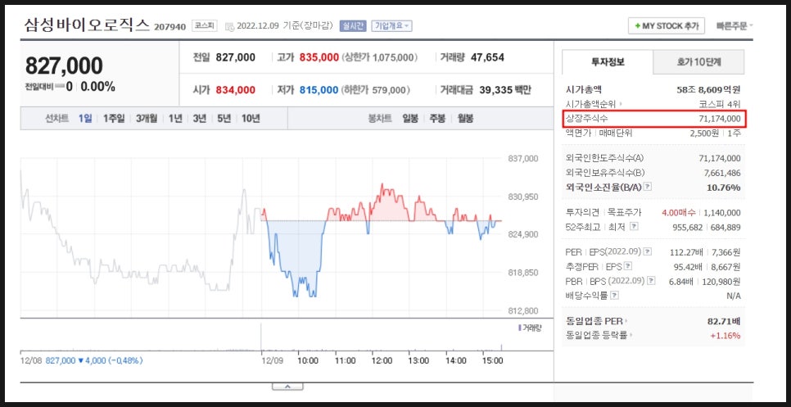
Task: Open help icon beside PBR BPS (2022.09)
Action: pos(653,281)
